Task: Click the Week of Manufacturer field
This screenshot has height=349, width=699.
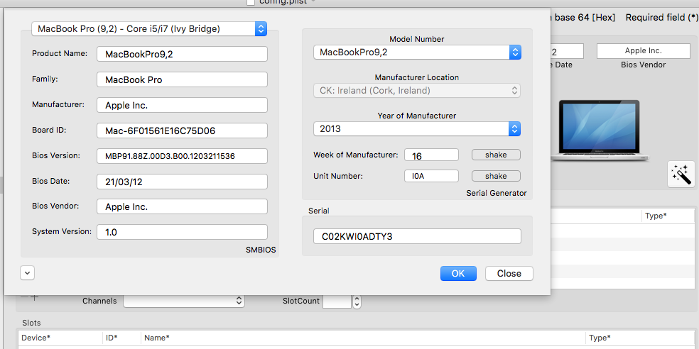Action: click(x=431, y=155)
